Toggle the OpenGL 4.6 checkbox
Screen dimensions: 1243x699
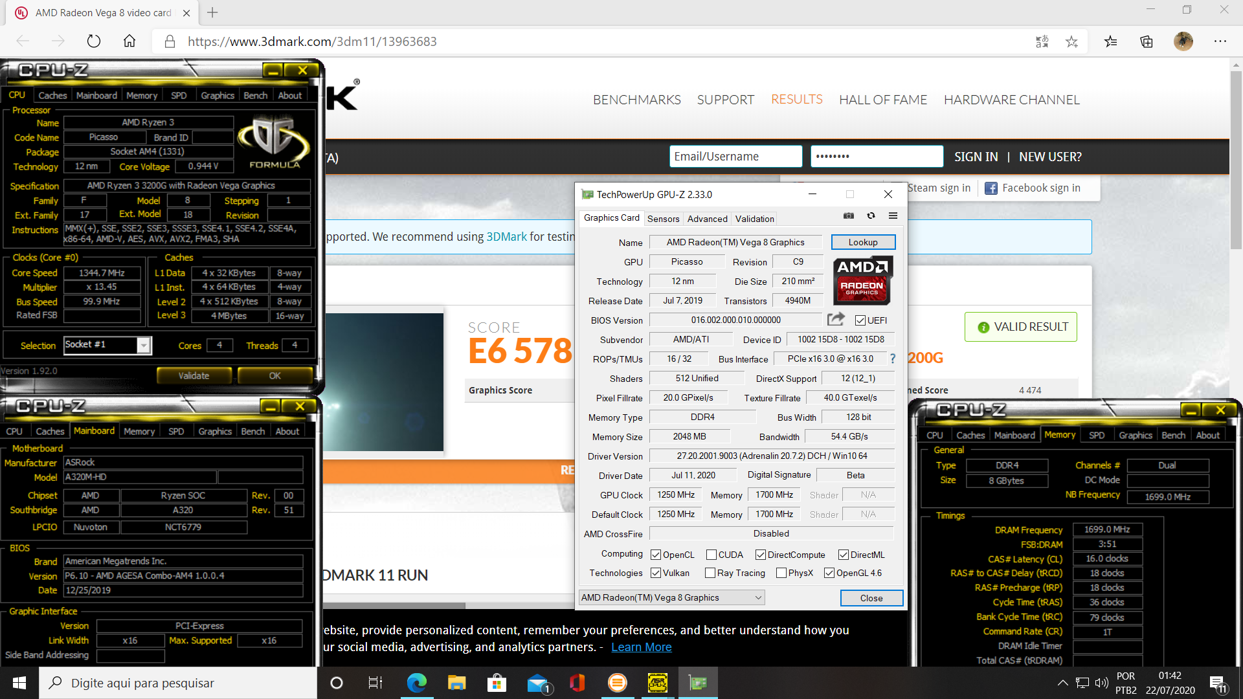click(x=829, y=573)
